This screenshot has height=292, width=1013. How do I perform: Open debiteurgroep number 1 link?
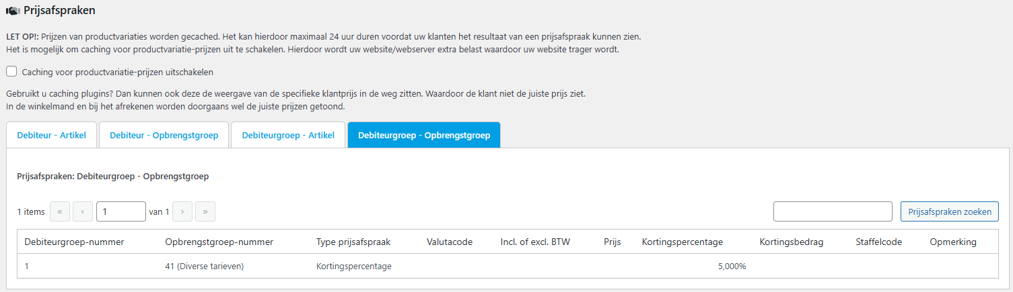(27, 266)
